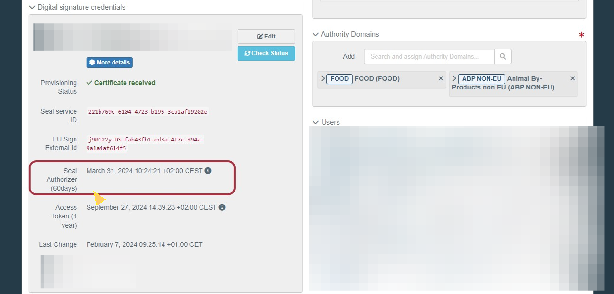Click the ABP NON-EU tag label
The height and width of the screenshot is (294, 614).
point(481,79)
